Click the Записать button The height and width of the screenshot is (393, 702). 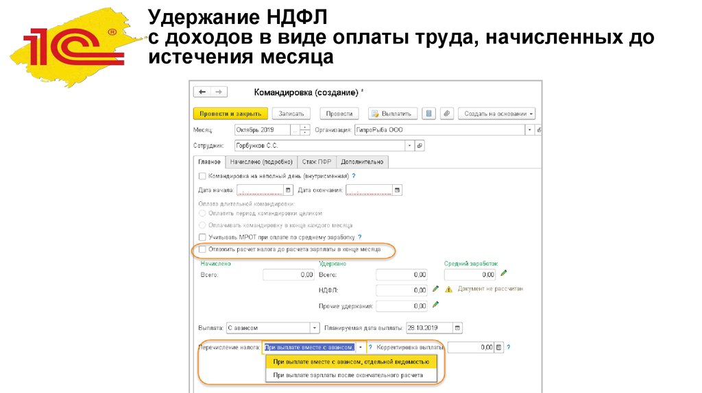coord(291,114)
